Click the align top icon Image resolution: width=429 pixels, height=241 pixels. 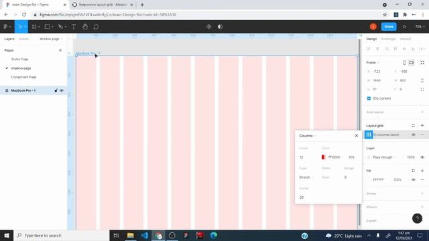pyautogui.click(x=395, y=49)
